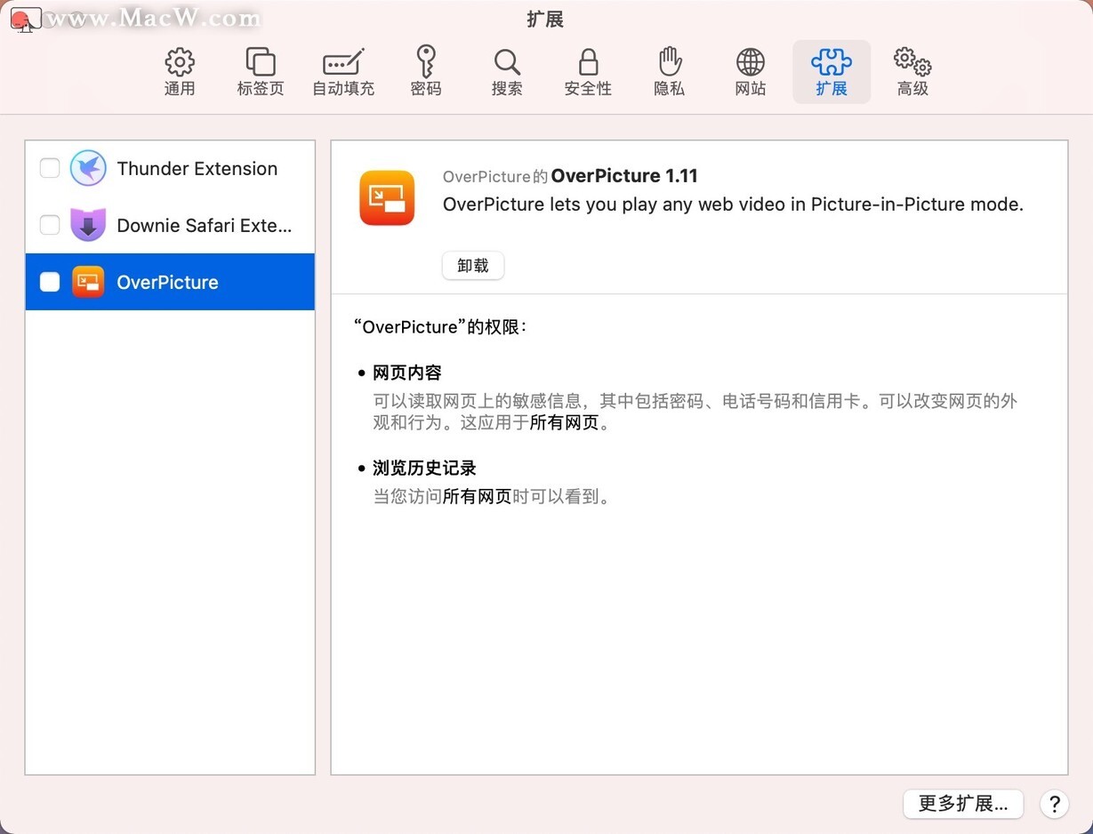Click the Thunder Extension bird icon
The height and width of the screenshot is (834, 1093).
tap(88, 168)
